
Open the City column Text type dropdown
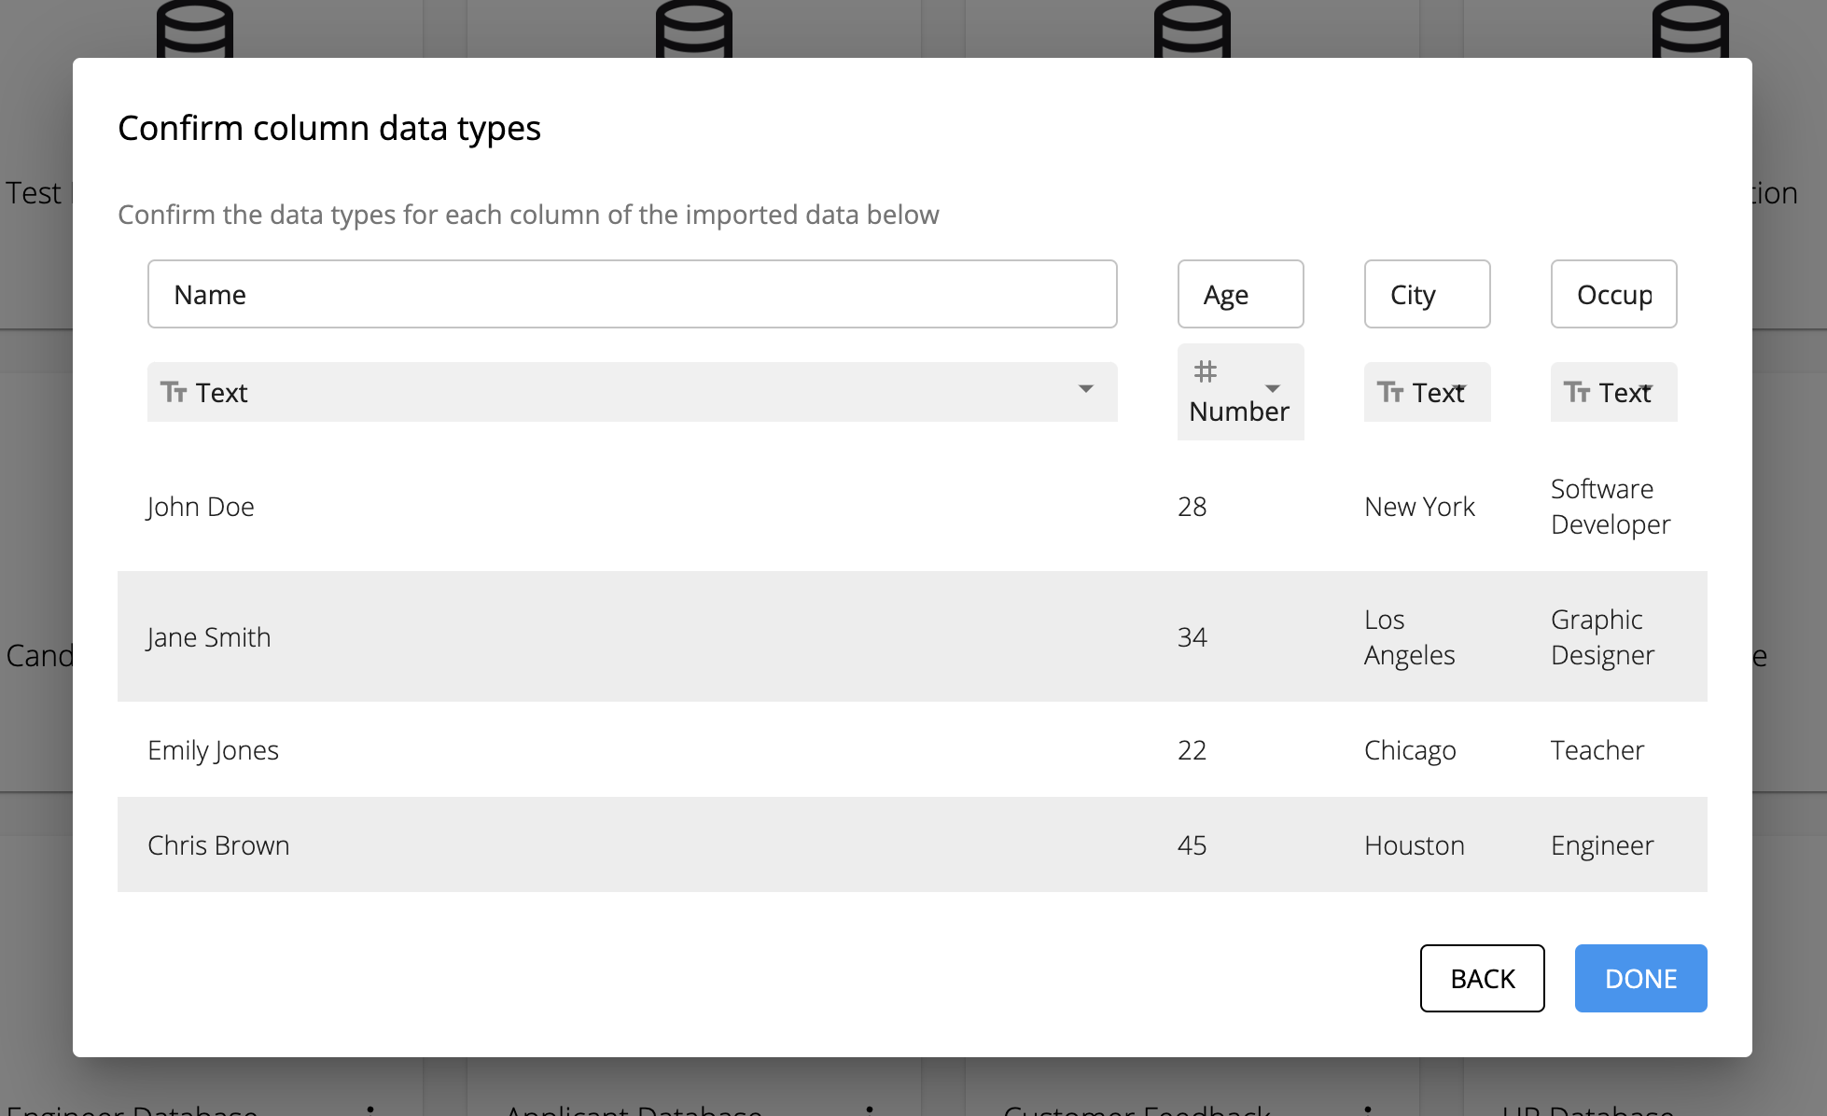point(1427,392)
